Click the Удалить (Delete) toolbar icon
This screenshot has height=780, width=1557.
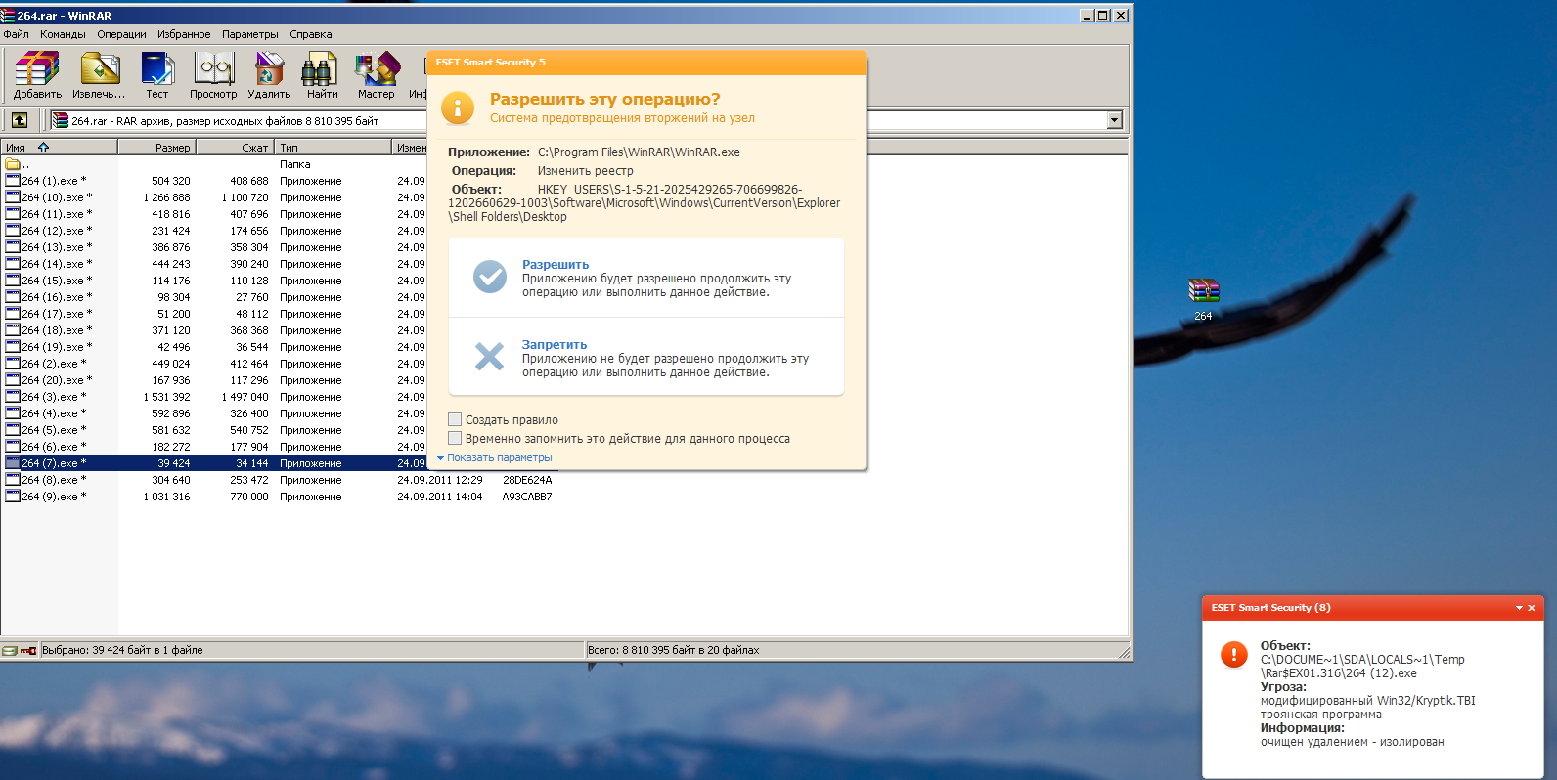click(x=269, y=75)
